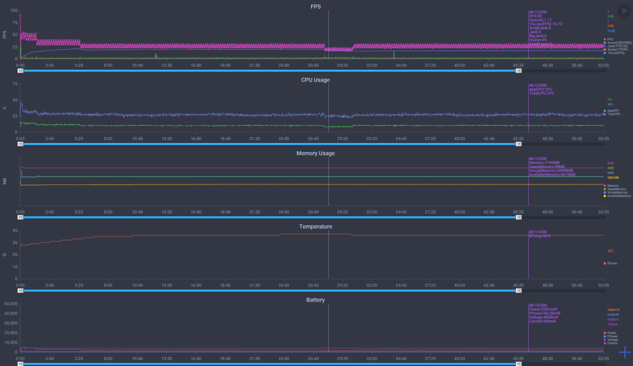Click the FPS chart title

point(316,6)
